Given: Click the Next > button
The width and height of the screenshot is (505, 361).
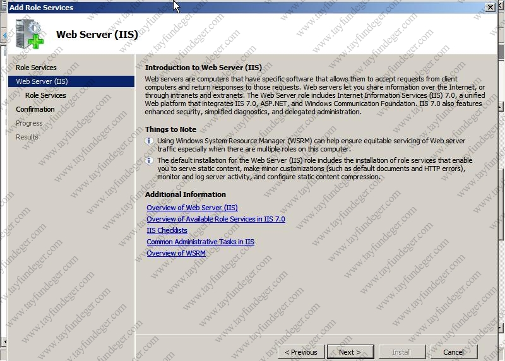Looking at the screenshot, I should click(x=350, y=352).
